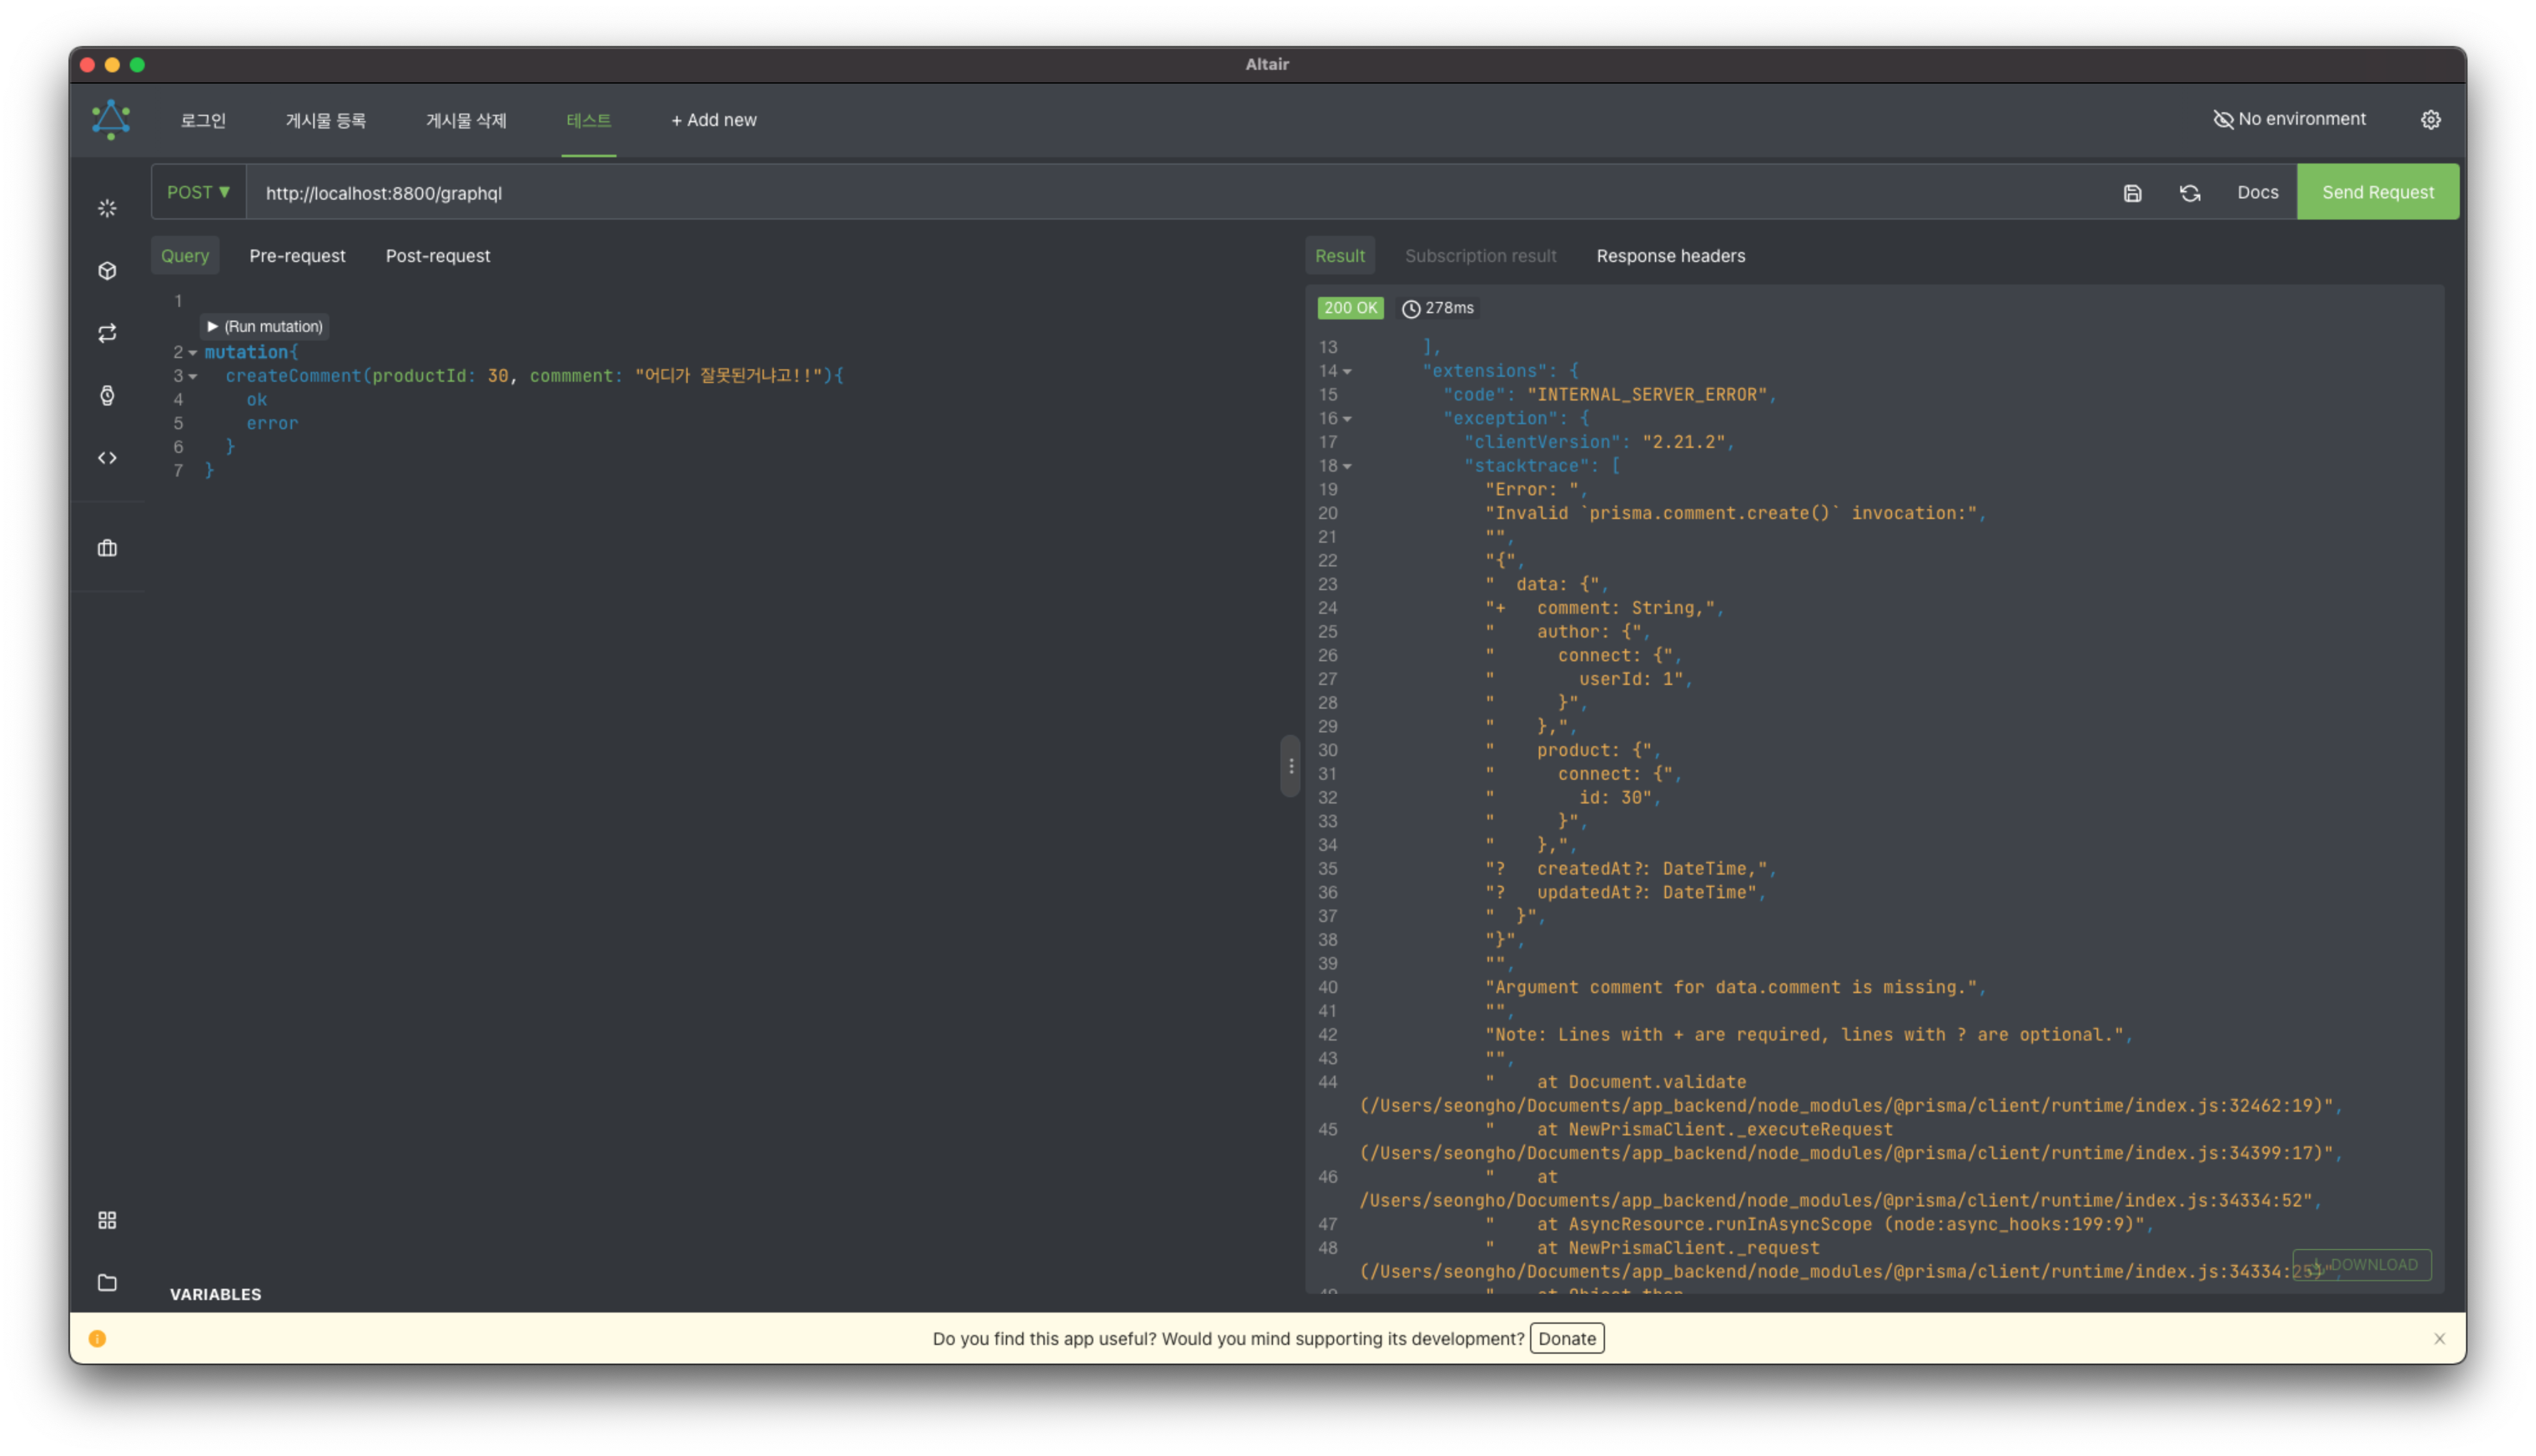Run the mutation using Run mutation button
The width and height of the screenshot is (2536, 1456).
[263, 326]
